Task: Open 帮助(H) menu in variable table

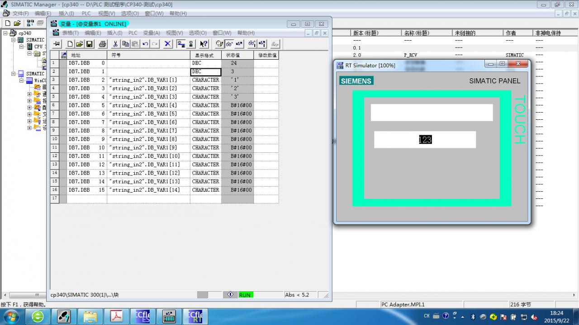Action: point(246,33)
